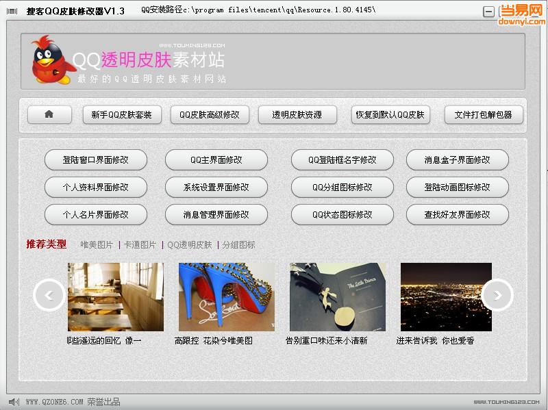Click caption 高跟控 花染兮唯美图
This screenshot has width=548, height=410.
click(x=214, y=340)
